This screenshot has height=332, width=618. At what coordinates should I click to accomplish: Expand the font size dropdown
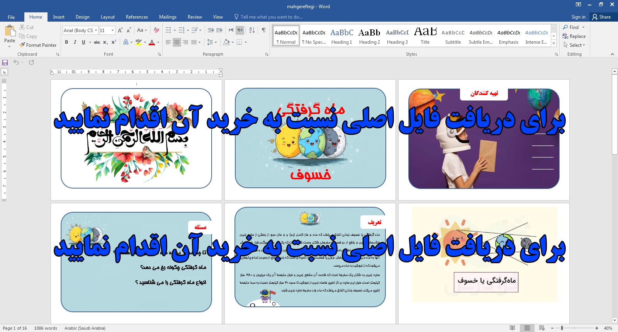(112, 30)
